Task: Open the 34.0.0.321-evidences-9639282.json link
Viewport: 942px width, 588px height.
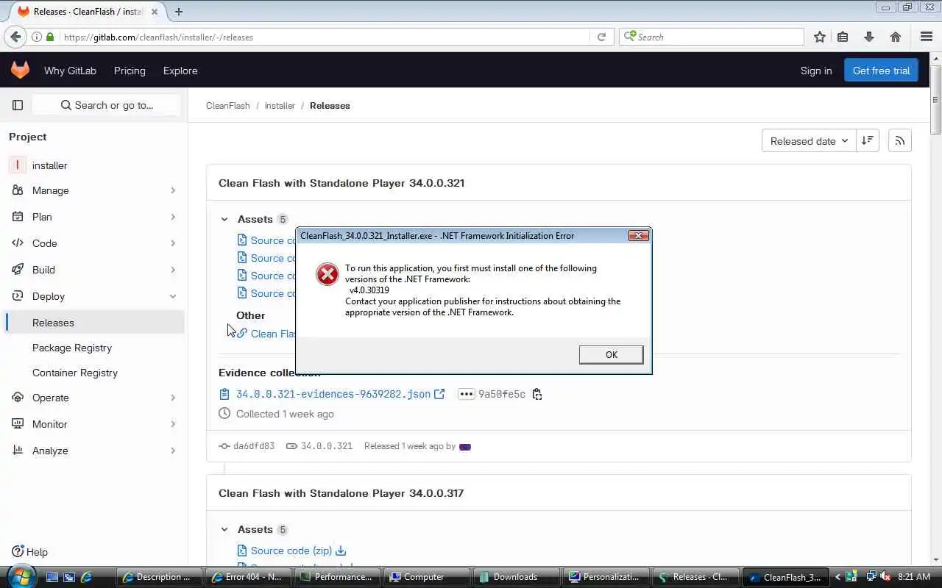Action: click(333, 394)
